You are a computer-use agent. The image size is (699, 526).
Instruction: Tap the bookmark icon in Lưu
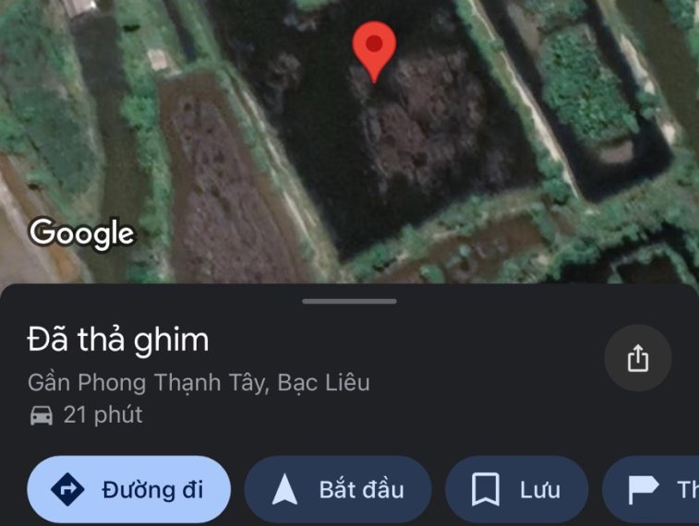(486, 489)
